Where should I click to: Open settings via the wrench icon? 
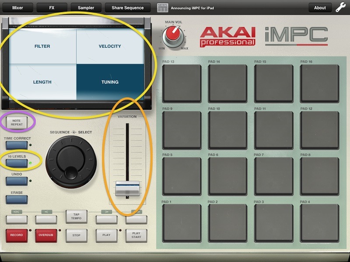[x=341, y=7]
